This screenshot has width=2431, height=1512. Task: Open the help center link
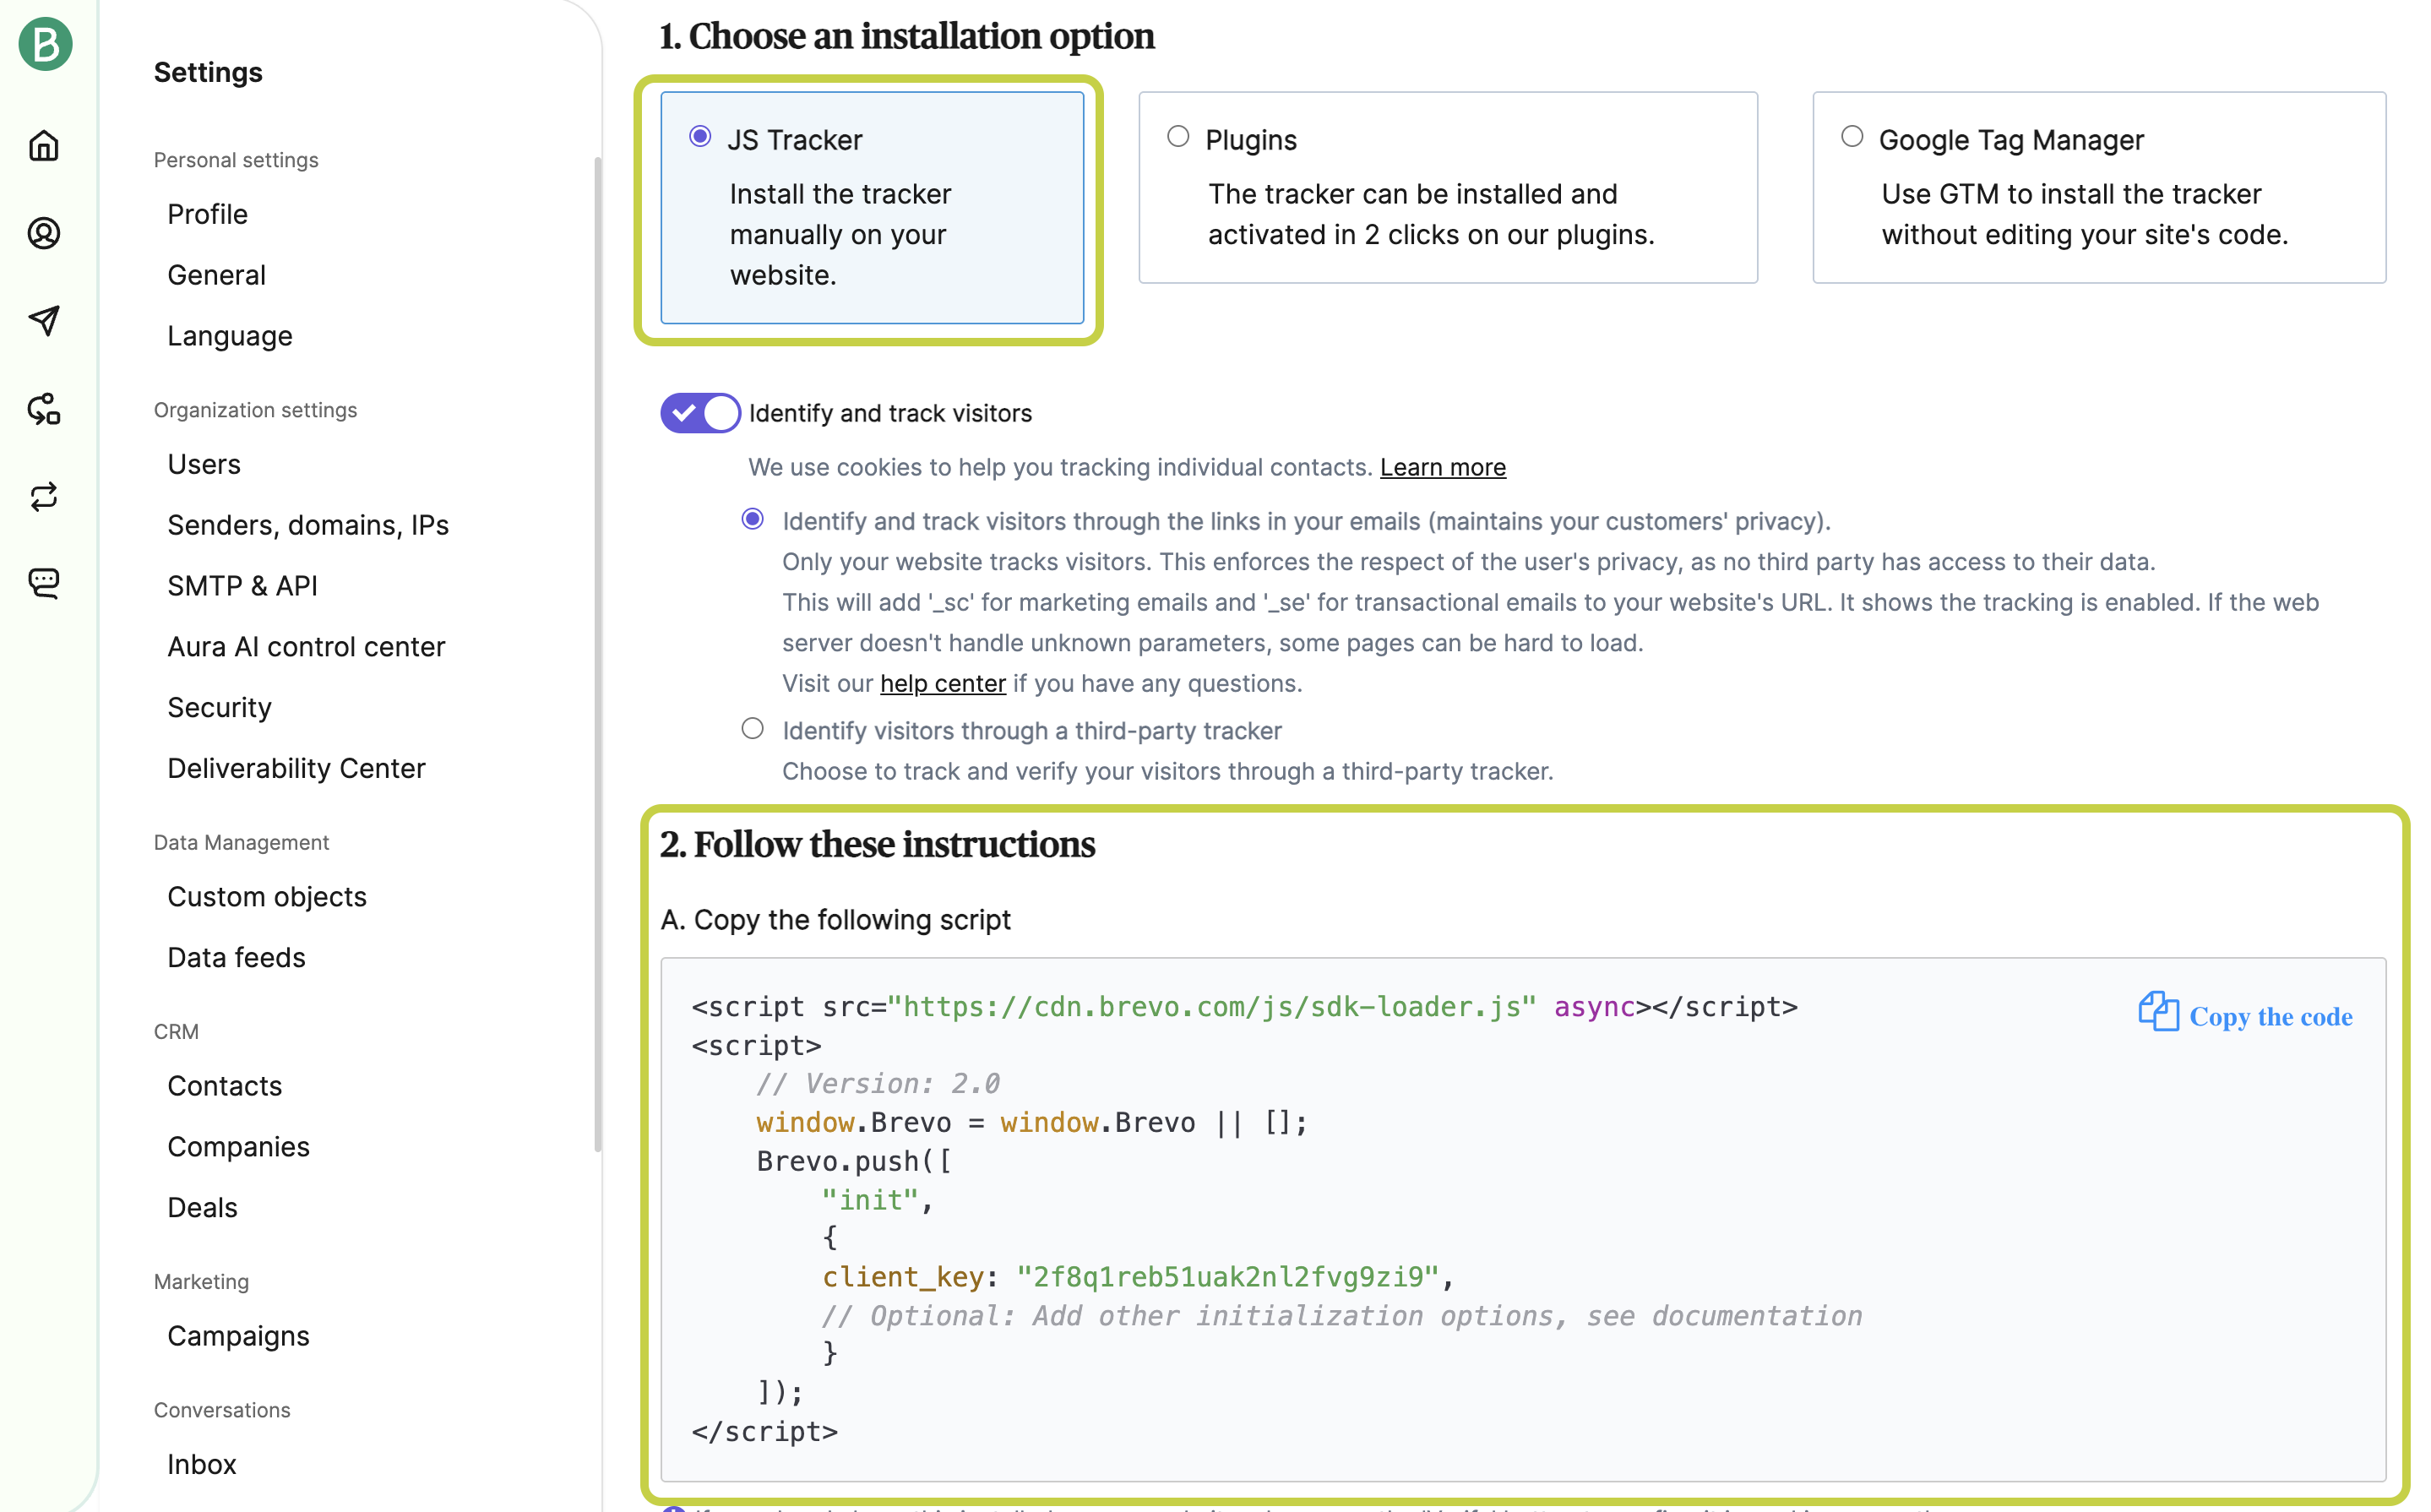coord(942,683)
